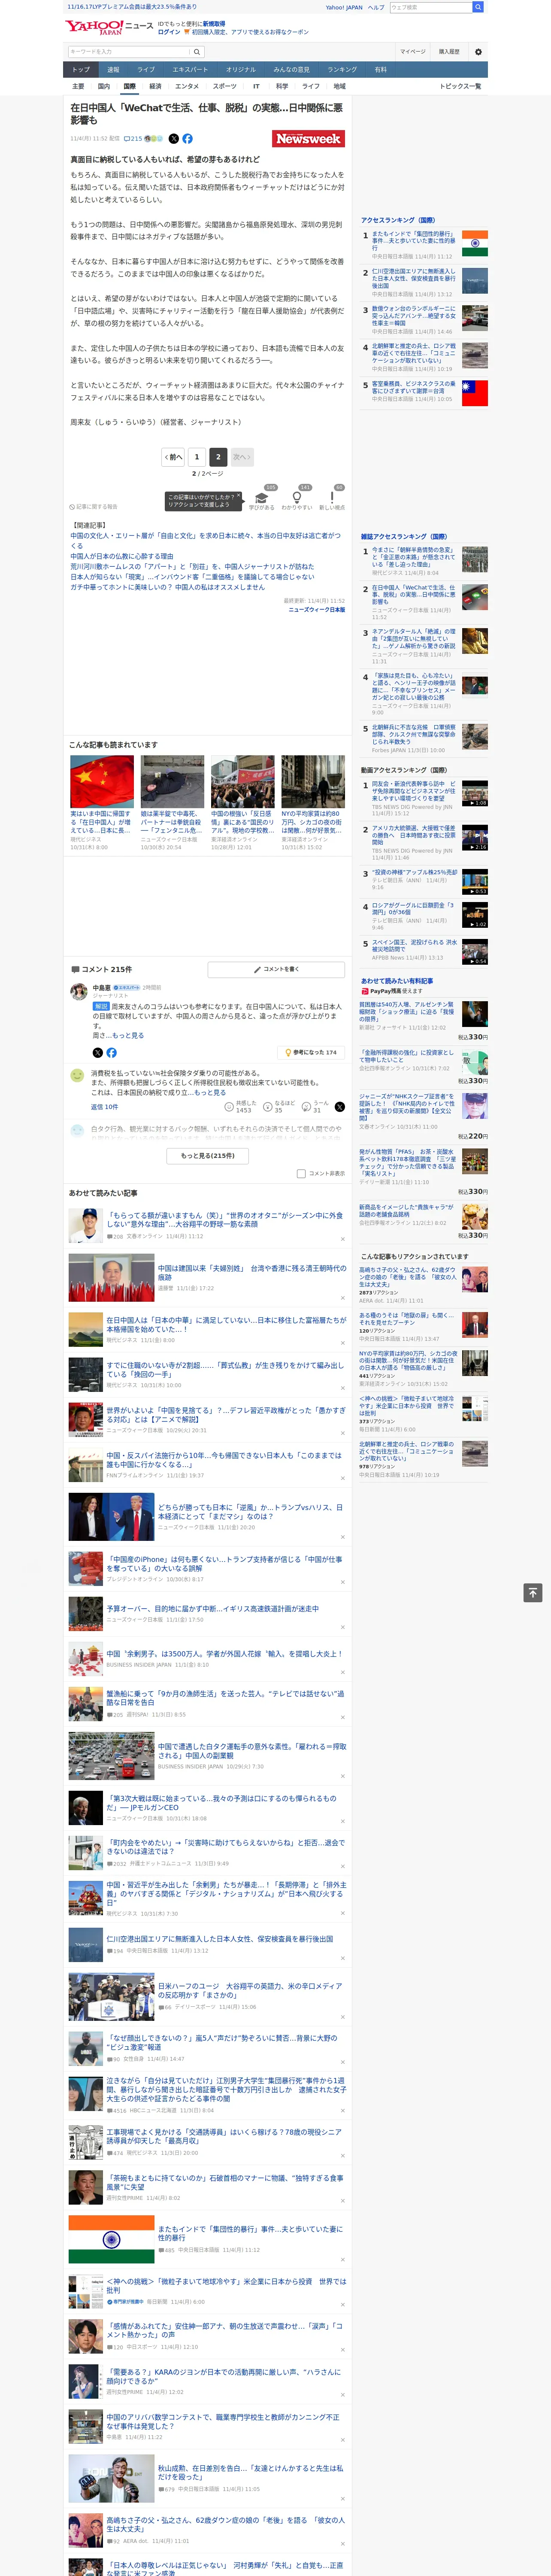The width and height of the screenshot is (551, 2576).
Task: Share the consumption tax comment on X
Action: 340,1107
